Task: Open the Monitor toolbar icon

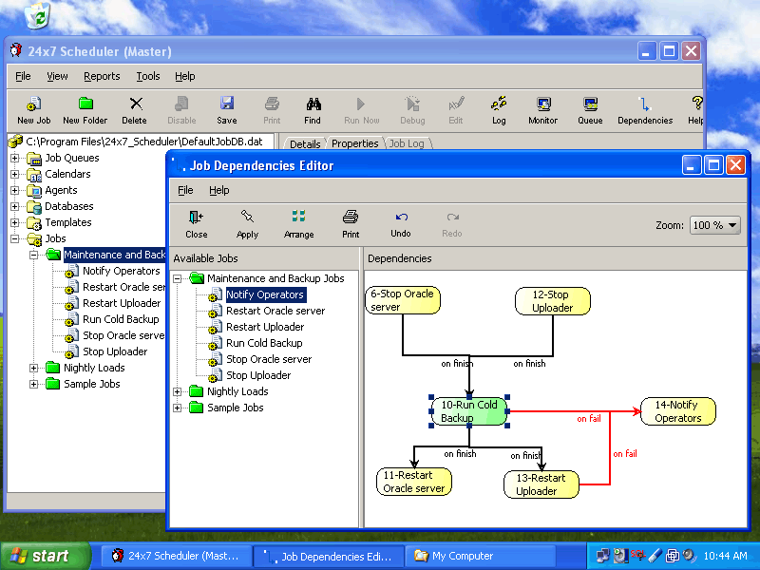Action: point(542,104)
